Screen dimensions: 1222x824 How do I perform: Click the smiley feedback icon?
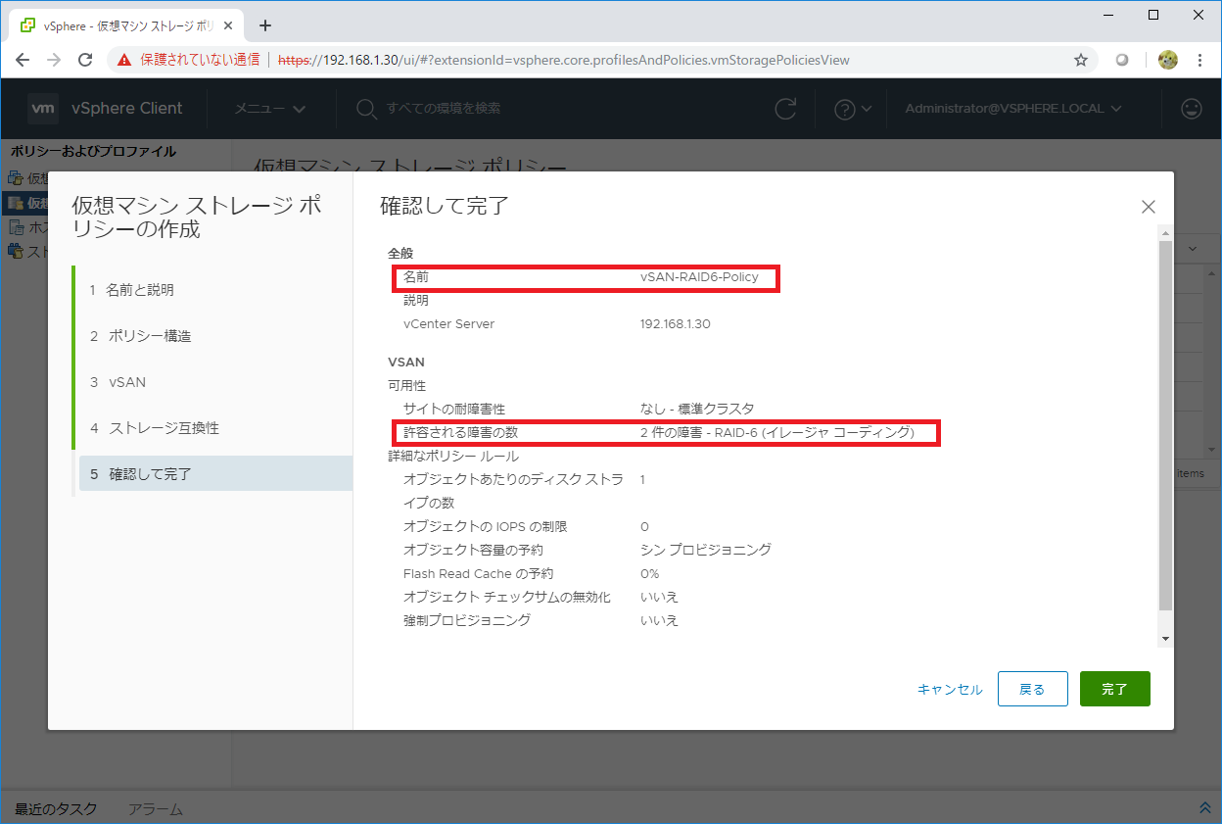tap(1192, 109)
